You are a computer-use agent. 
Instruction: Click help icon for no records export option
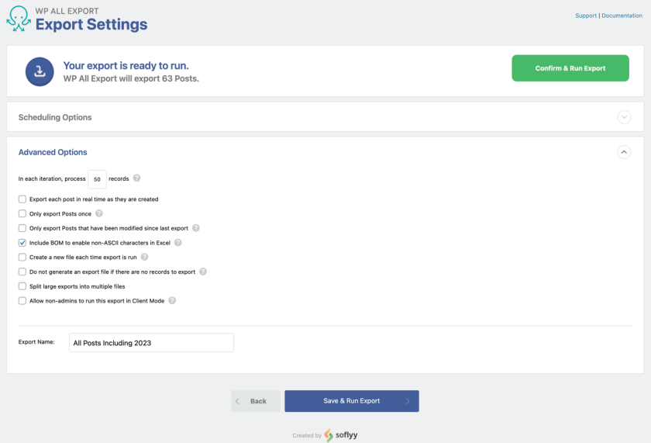[x=203, y=272]
